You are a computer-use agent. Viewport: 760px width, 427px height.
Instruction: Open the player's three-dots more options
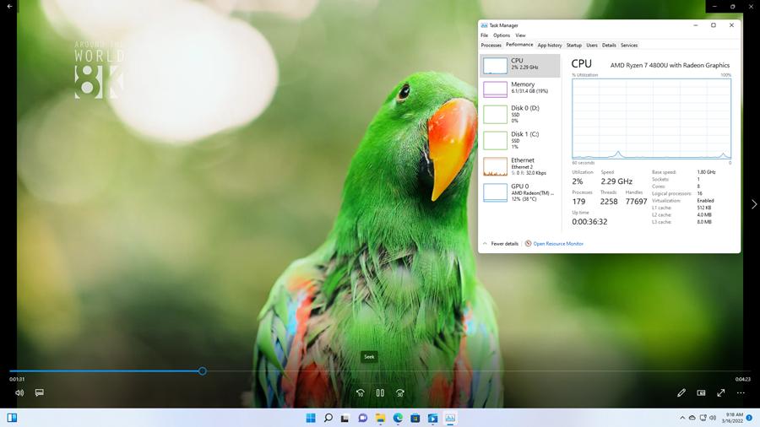[741, 392]
